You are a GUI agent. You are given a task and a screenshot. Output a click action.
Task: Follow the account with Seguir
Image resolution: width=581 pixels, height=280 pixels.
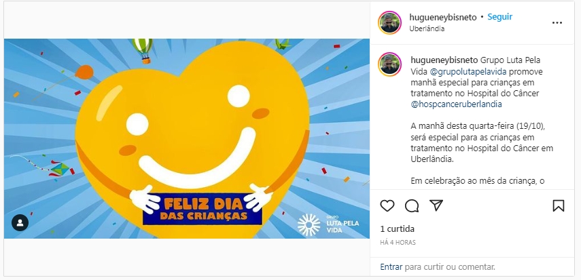tap(500, 17)
